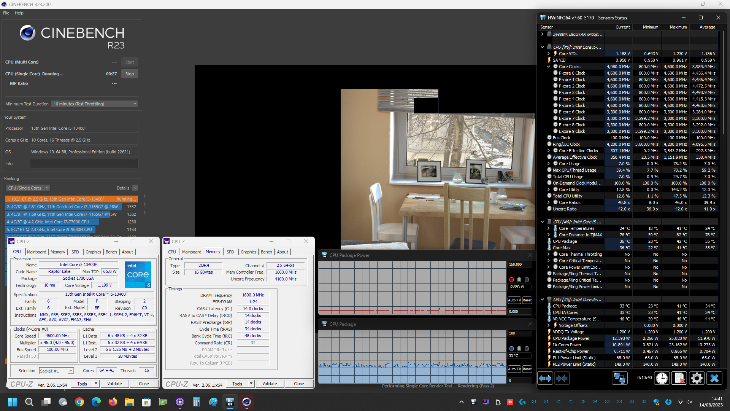The width and height of the screenshot is (730, 411).
Task: Switch to Graphics tab in left CPU-Z
Action: pyautogui.click(x=94, y=252)
